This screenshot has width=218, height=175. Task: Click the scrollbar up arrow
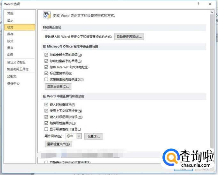pos(212,12)
